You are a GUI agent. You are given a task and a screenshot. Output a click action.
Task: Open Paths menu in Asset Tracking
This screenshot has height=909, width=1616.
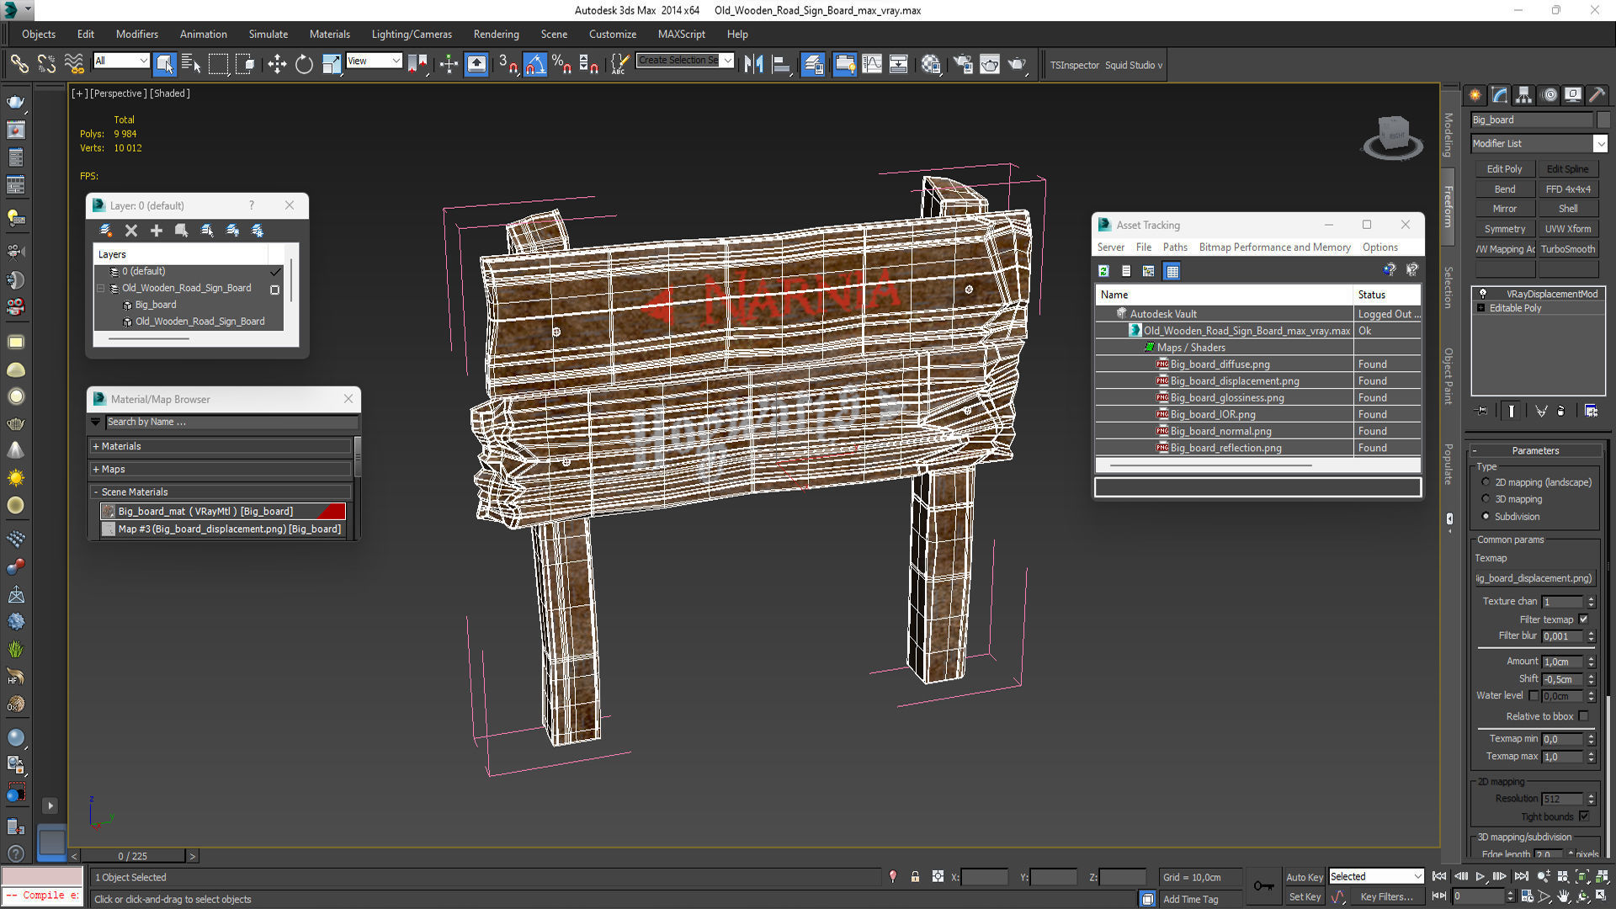point(1174,247)
